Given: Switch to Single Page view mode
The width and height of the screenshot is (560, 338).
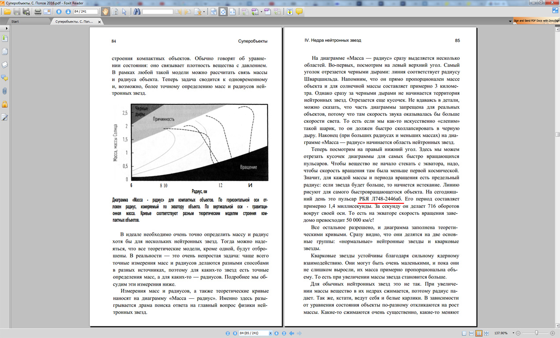Looking at the screenshot, I should tap(464, 334).
